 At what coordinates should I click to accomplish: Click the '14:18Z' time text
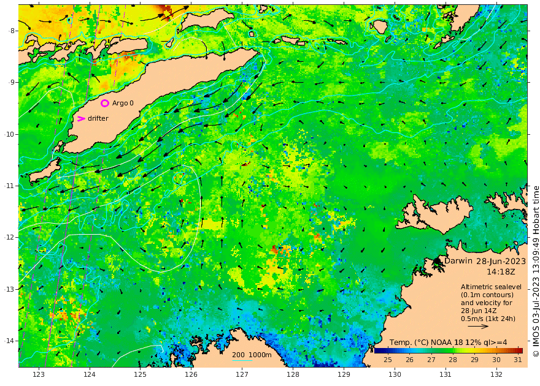pos(501,272)
